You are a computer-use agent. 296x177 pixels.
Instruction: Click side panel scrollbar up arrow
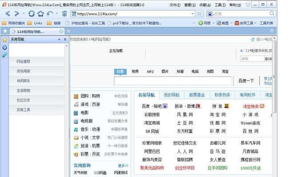[67, 46]
